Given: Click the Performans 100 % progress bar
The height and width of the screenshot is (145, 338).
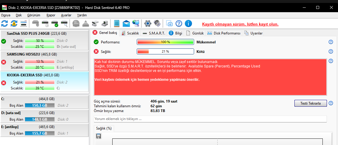Looking at the screenshot, I should pos(165,42).
